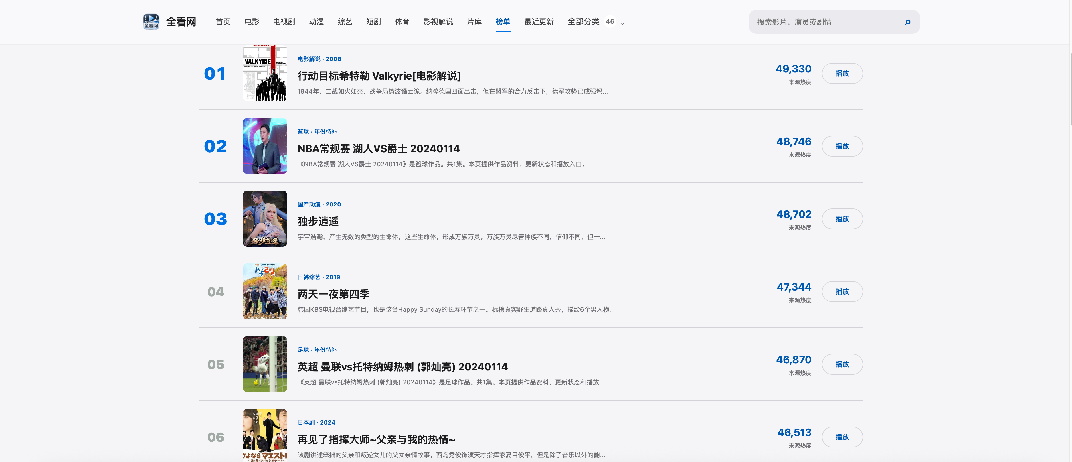
Task: Click the 日韩综艺 · 2019 category tag
Action: (x=319, y=277)
